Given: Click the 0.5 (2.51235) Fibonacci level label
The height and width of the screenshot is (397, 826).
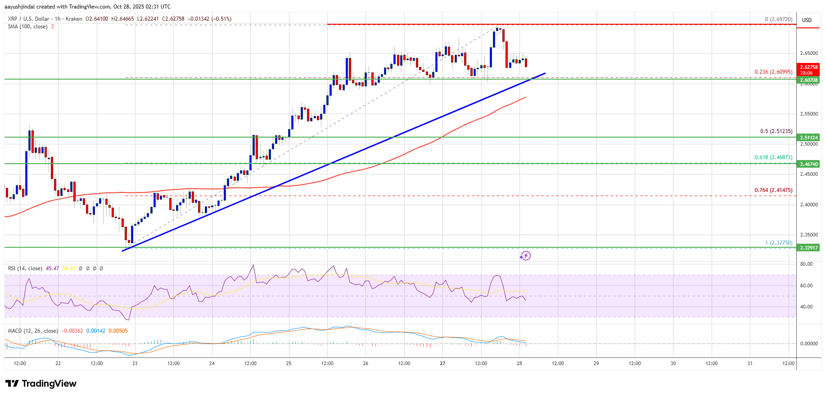Looking at the screenshot, I should tap(776, 131).
